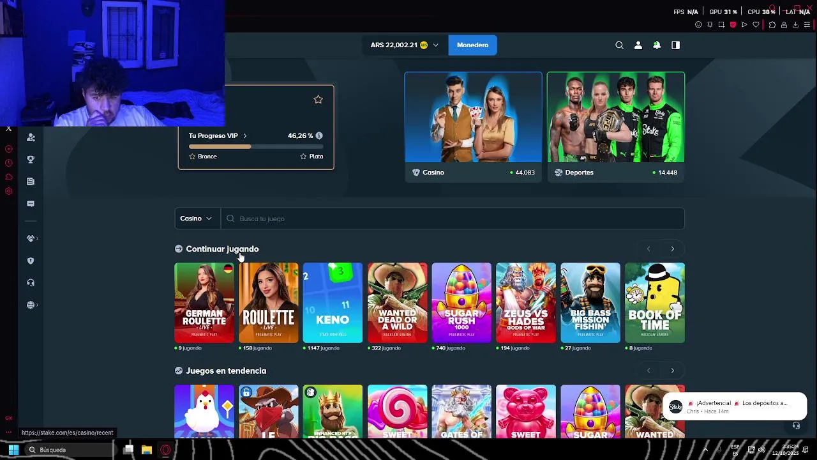817x460 pixels.
Task: Expand the language globe sidebar item
Action: click(32, 305)
